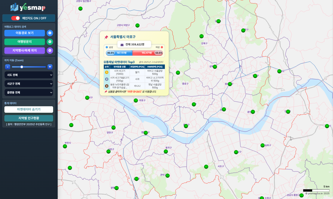
Task: Show 지역별 인구현황 population statistics
Action: click(x=29, y=118)
